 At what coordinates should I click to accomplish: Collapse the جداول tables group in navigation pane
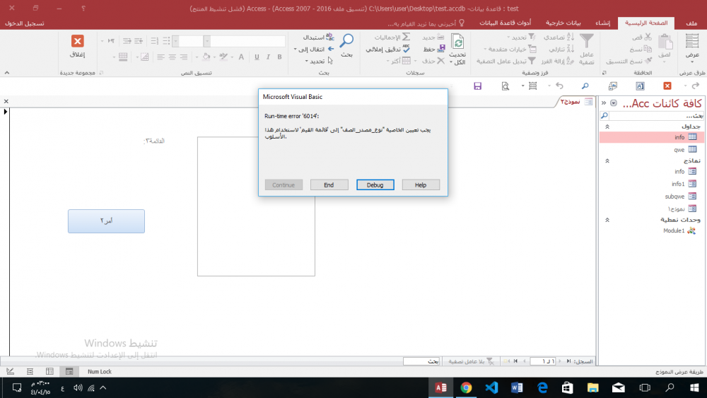tap(607, 127)
